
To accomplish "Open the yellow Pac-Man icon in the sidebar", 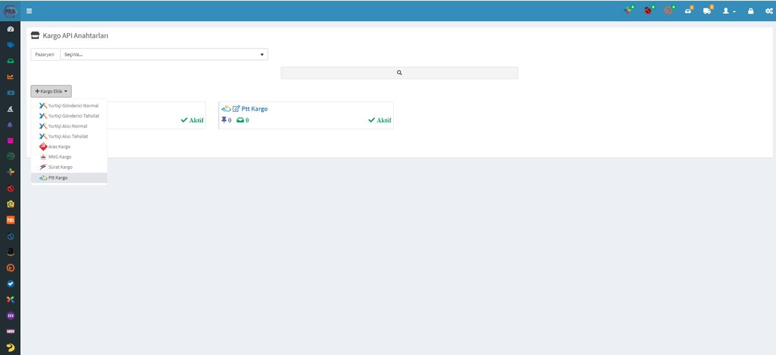I will point(10,347).
